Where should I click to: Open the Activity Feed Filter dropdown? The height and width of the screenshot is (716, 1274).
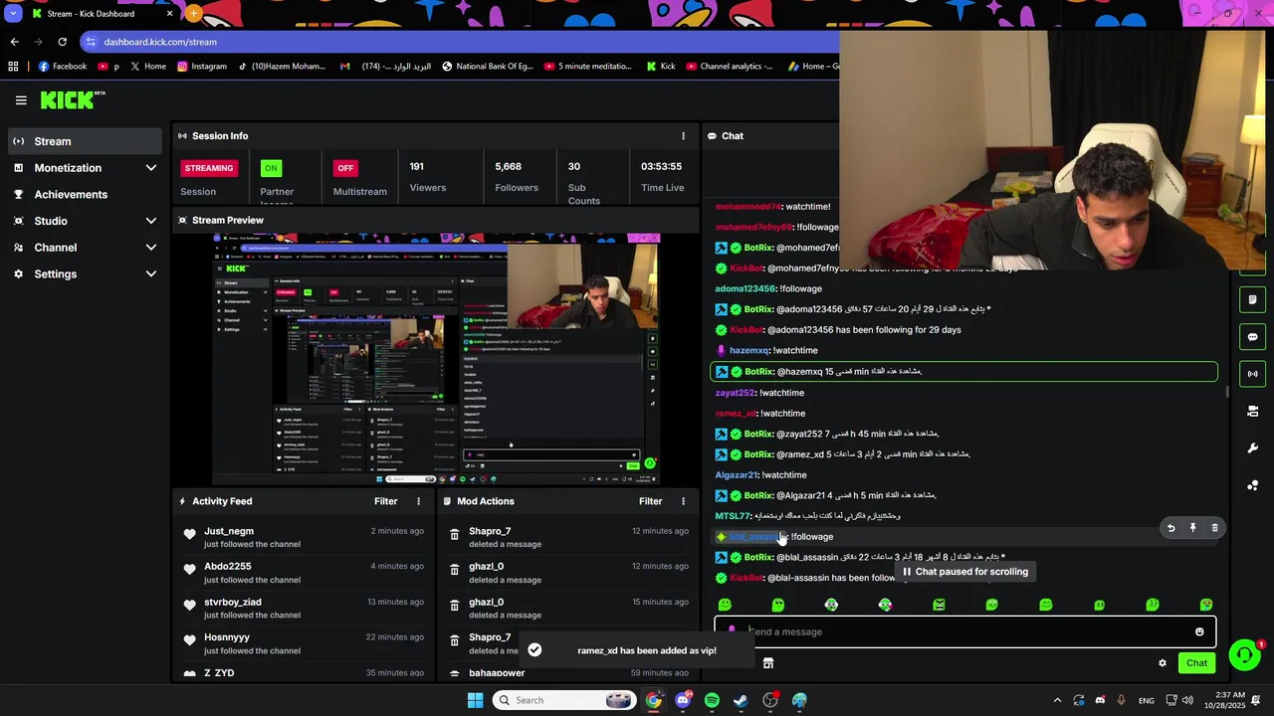click(385, 501)
